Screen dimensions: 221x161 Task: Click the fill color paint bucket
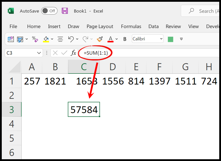(46, 39)
